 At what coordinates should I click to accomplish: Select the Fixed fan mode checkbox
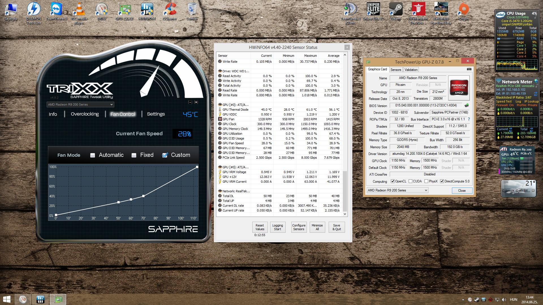(x=134, y=155)
